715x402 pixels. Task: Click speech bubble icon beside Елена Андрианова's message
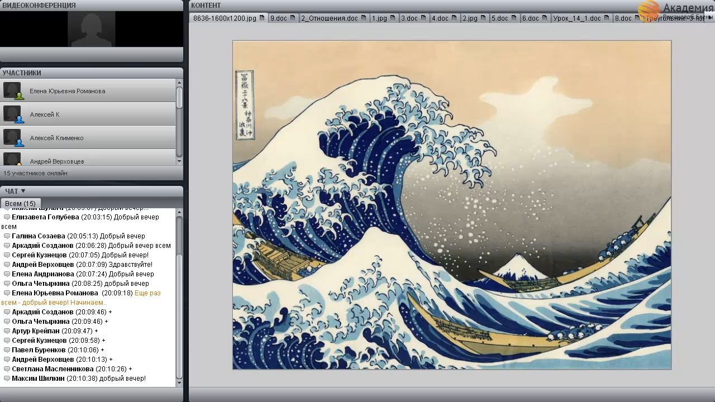click(x=7, y=274)
